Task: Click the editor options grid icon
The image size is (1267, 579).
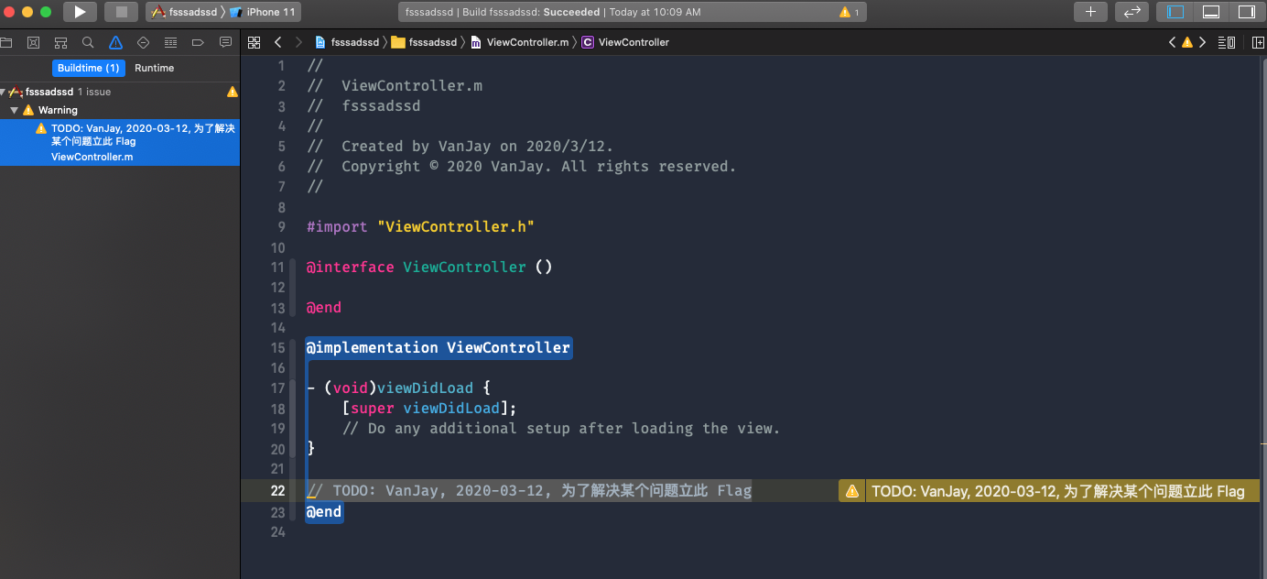Action: point(254,42)
